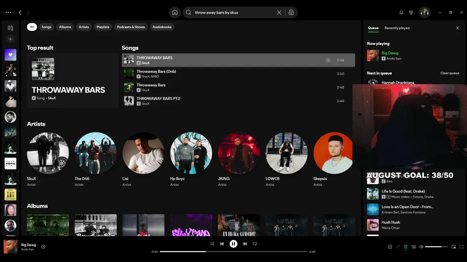Open Skepsis artist
The image size is (467, 262).
click(x=333, y=153)
